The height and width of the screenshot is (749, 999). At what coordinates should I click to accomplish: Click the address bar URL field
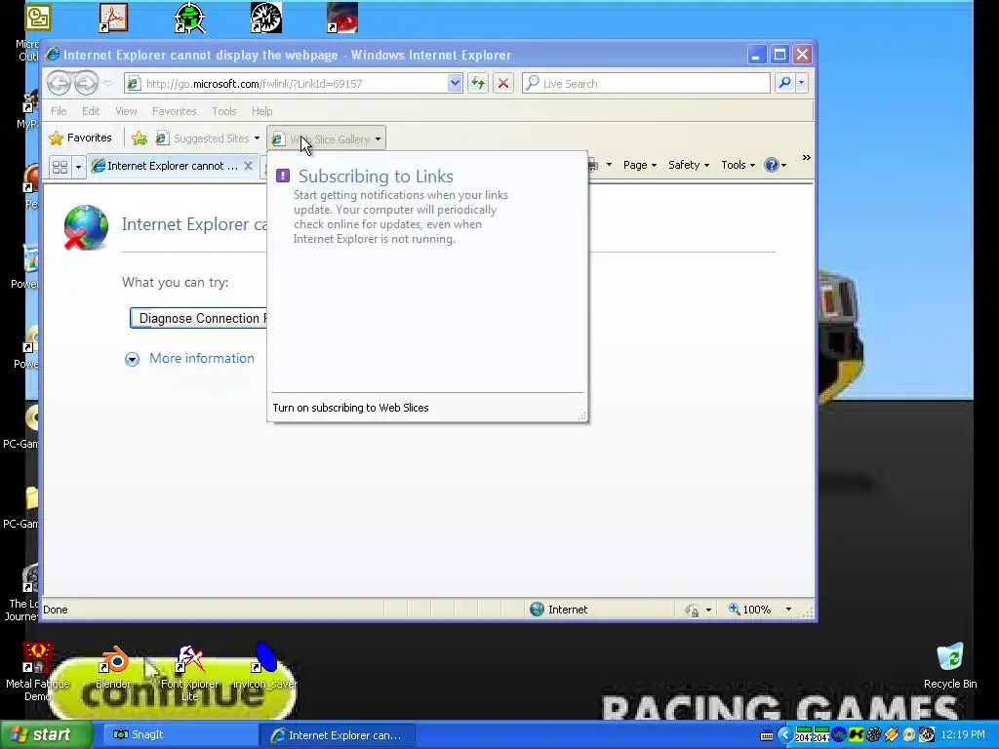point(287,84)
